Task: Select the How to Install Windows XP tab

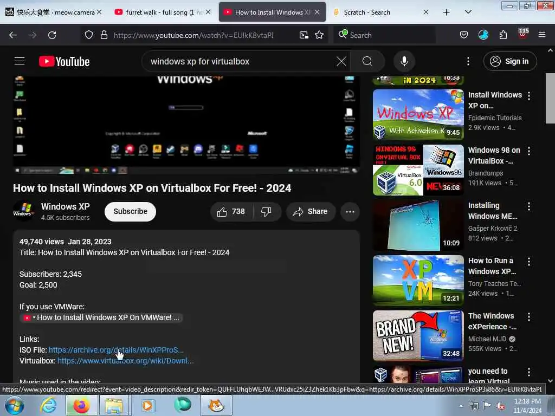Action: coord(272,12)
